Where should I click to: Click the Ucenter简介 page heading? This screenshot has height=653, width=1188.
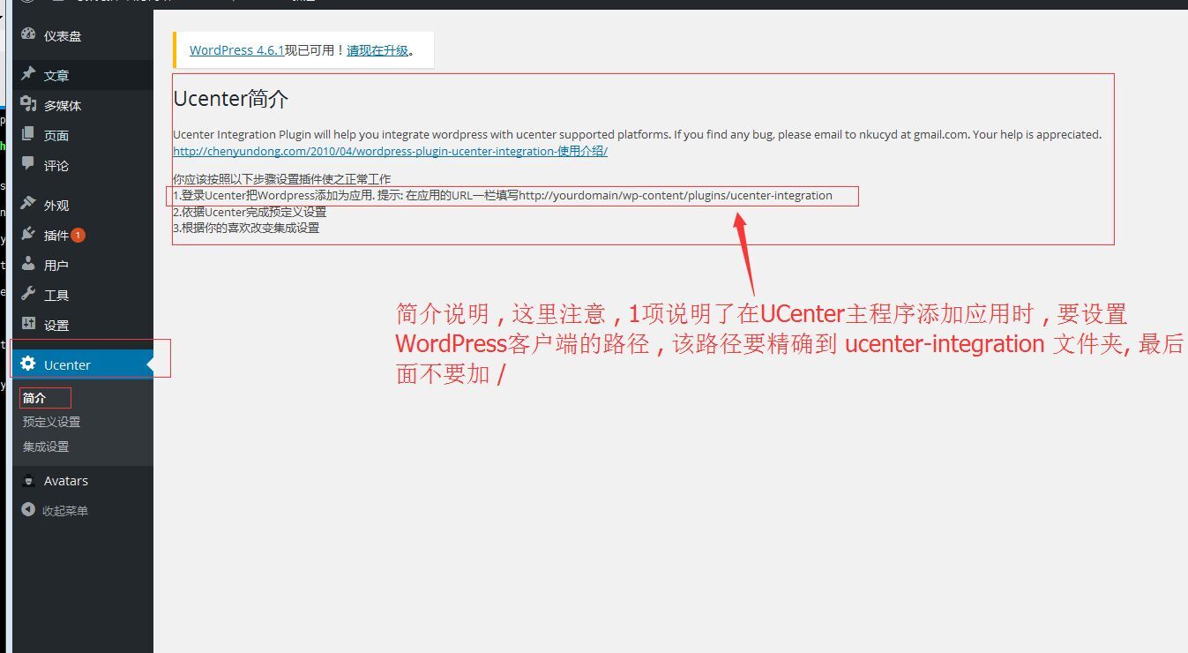coord(230,99)
